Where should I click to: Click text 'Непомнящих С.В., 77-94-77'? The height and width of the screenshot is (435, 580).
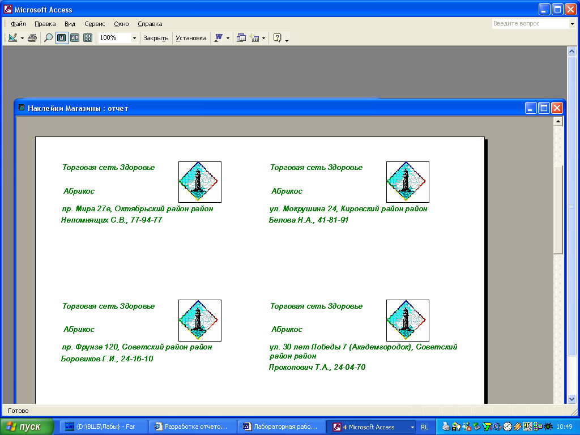pos(112,220)
